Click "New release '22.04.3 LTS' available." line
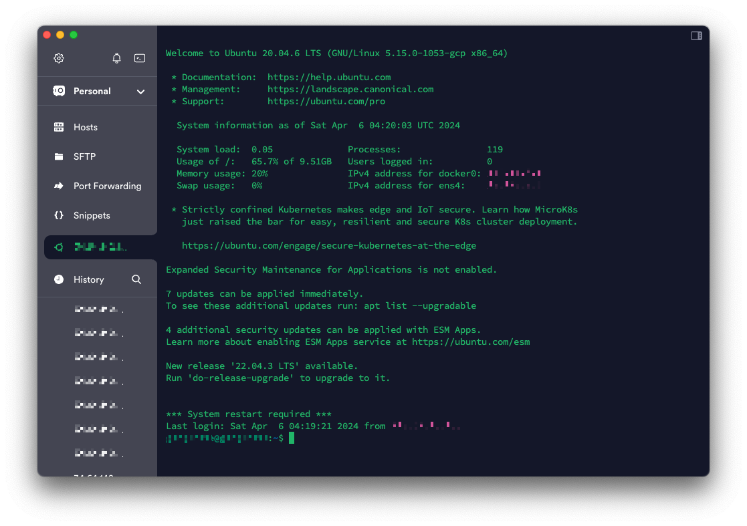The width and height of the screenshot is (747, 526). [x=261, y=366]
